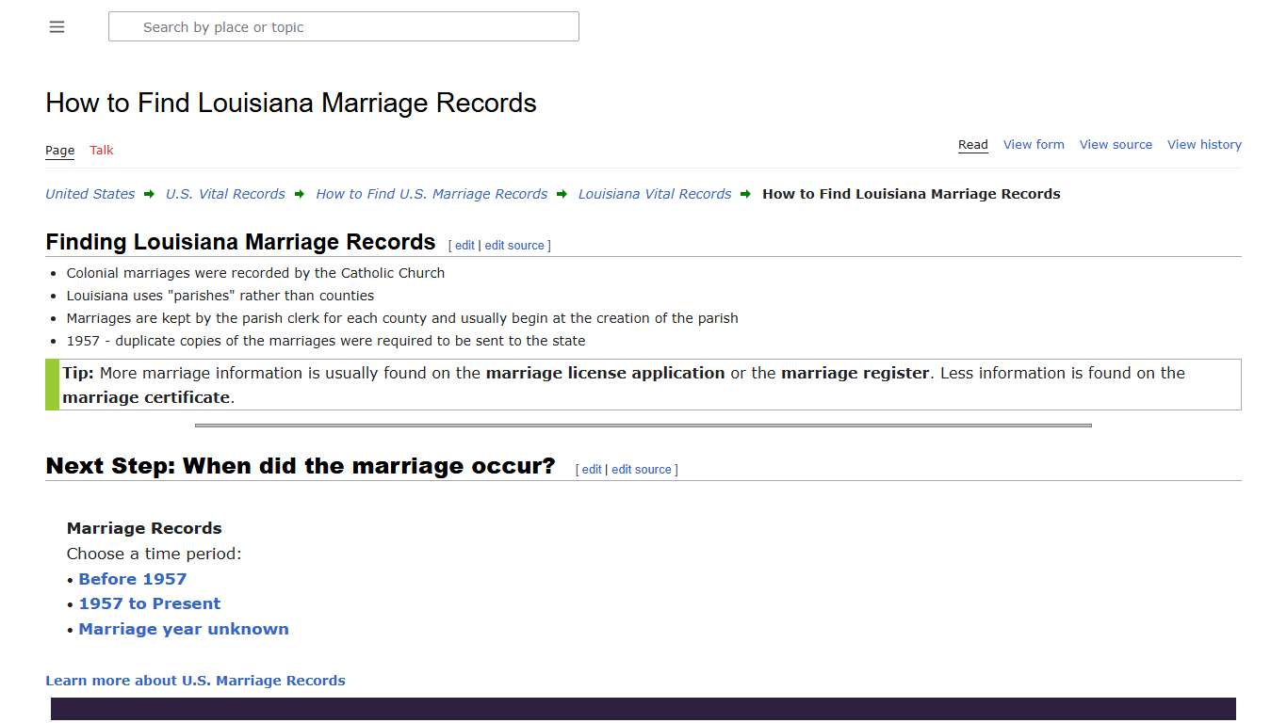
Task: Click the arrow following Louisiana Vital Records
Action: tap(745, 194)
